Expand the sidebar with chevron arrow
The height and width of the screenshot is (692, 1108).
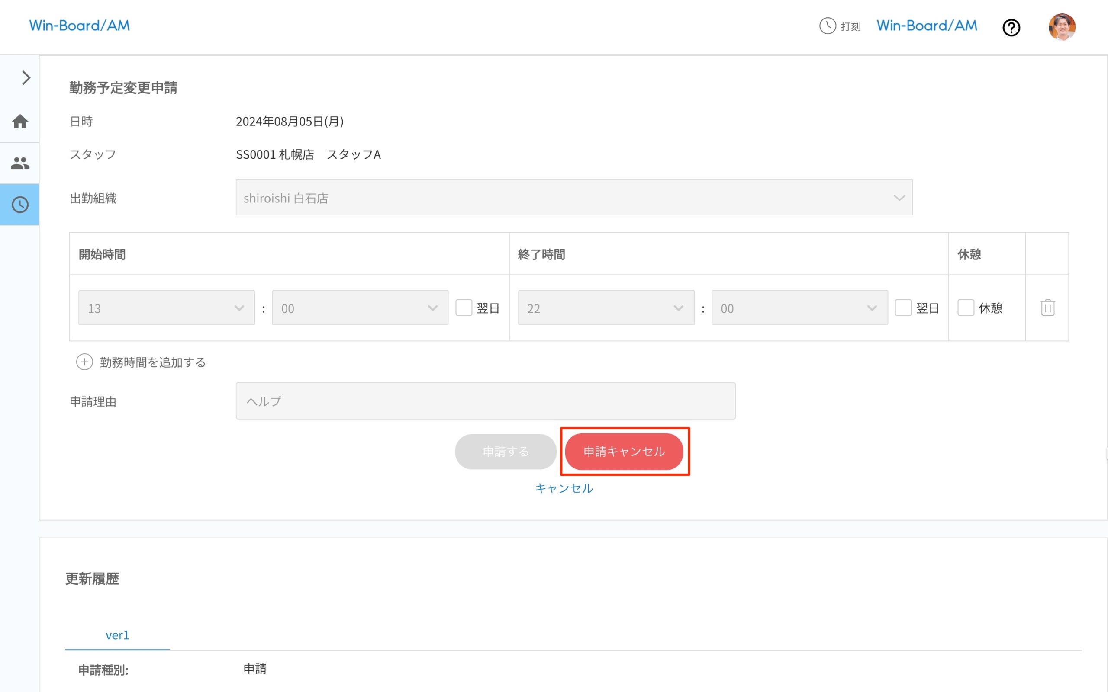[26, 78]
